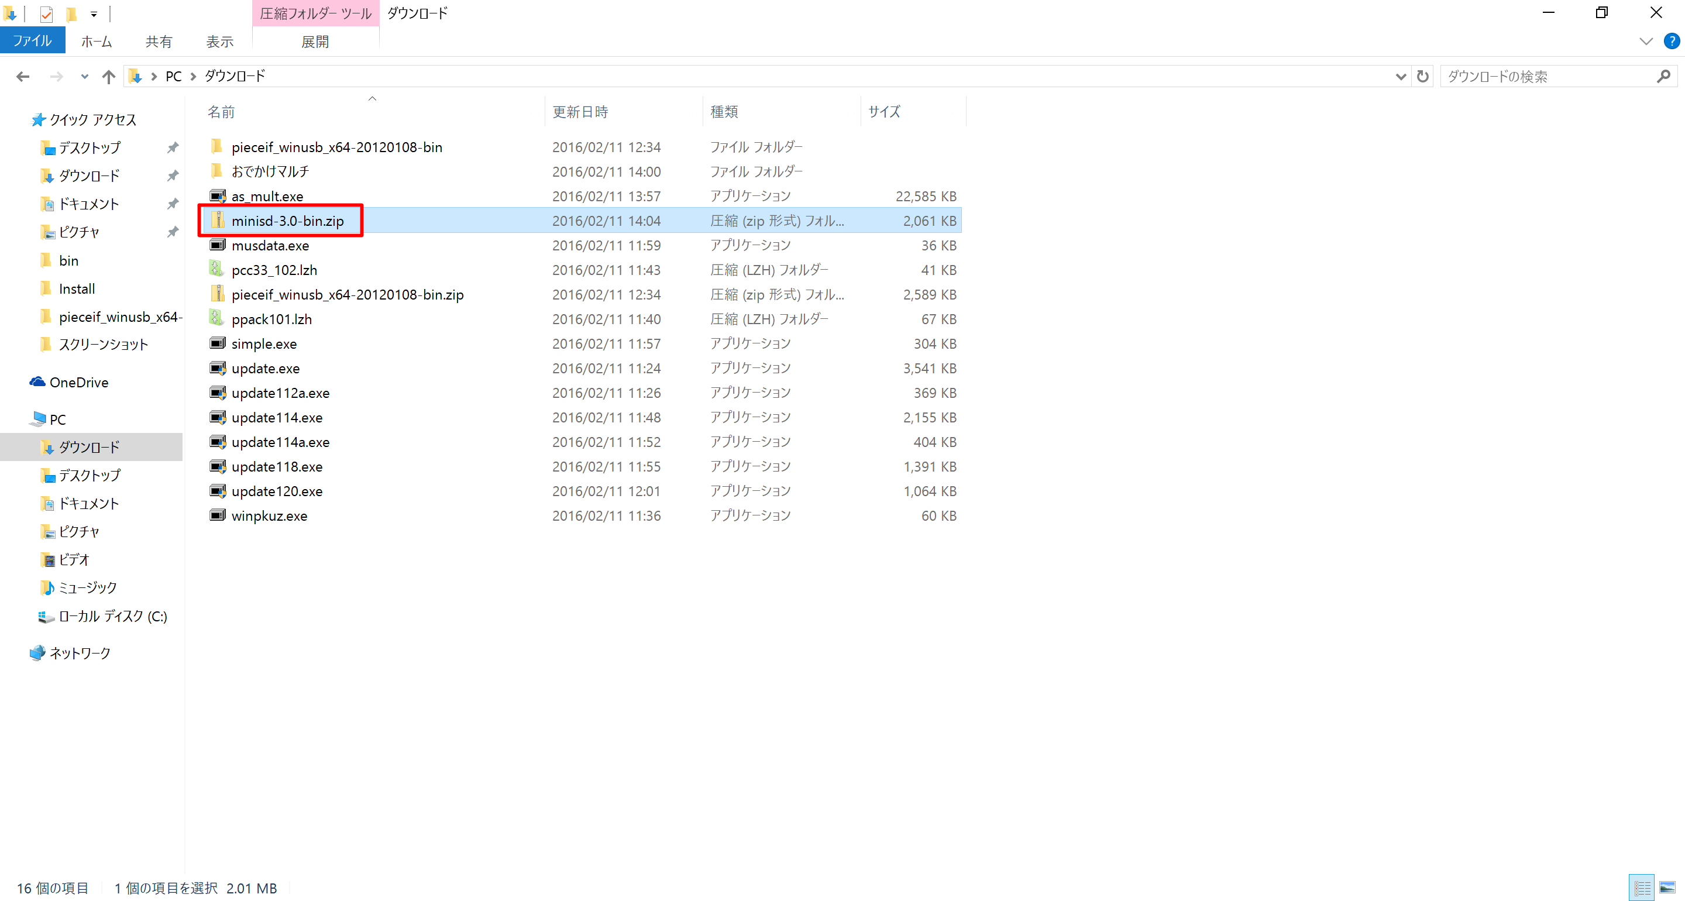Open OneDrive in the navigation pane

click(x=78, y=382)
